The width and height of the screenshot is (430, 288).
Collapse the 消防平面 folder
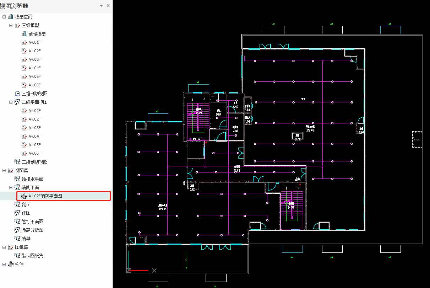(x=11, y=187)
